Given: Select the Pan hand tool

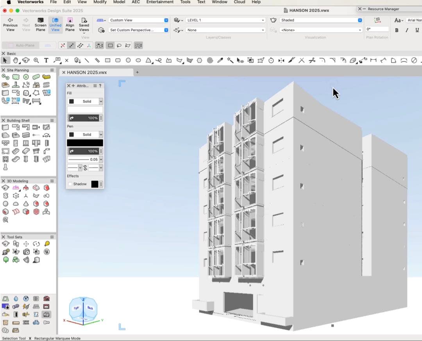Looking at the screenshot, I should pos(16,60).
